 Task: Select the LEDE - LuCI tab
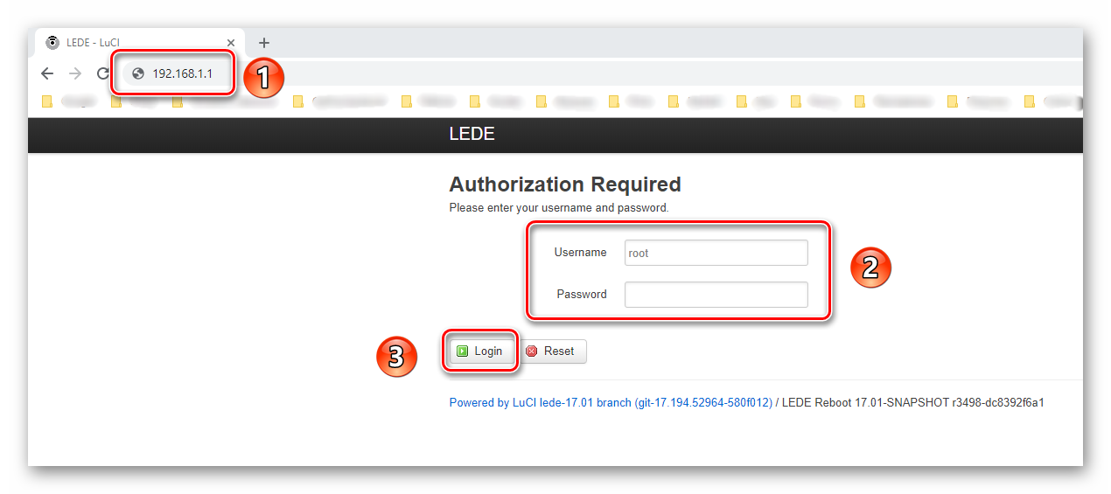tap(131, 43)
